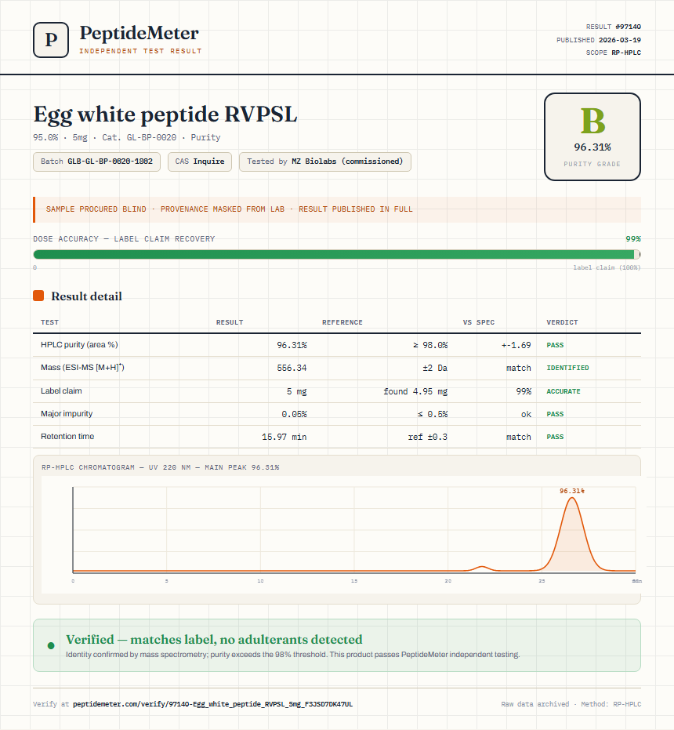
Task: Click the 99% dose accuracy value
Action: 633,239
